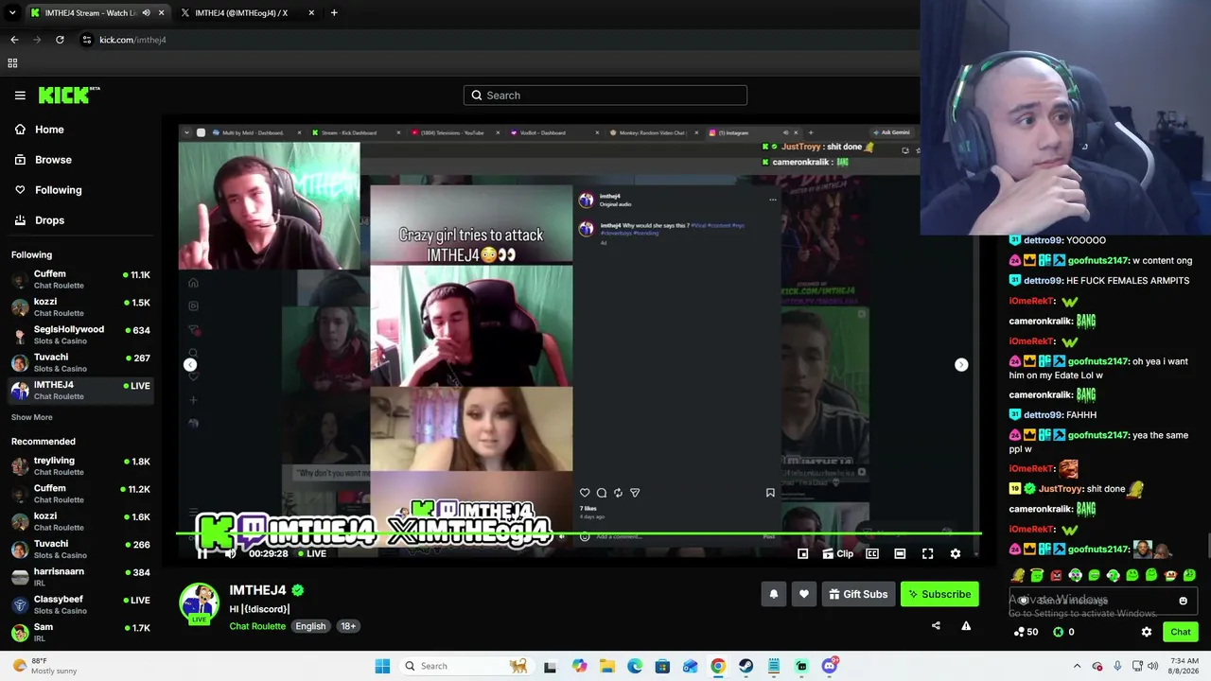Pause the live stream
This screenshot has width=1211, height=681.
pos(202,553)
